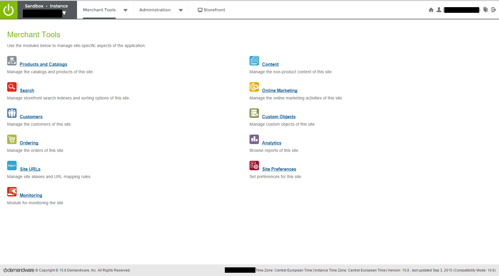Click 'Manage the non-product content' description

point(291,72)
